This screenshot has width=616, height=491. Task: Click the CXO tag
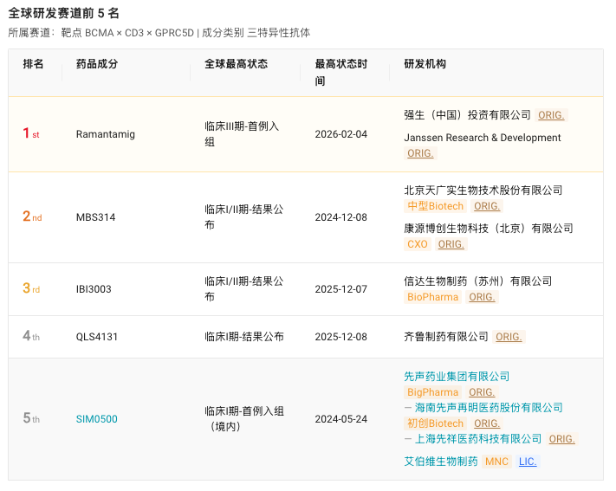click(418, 244)
